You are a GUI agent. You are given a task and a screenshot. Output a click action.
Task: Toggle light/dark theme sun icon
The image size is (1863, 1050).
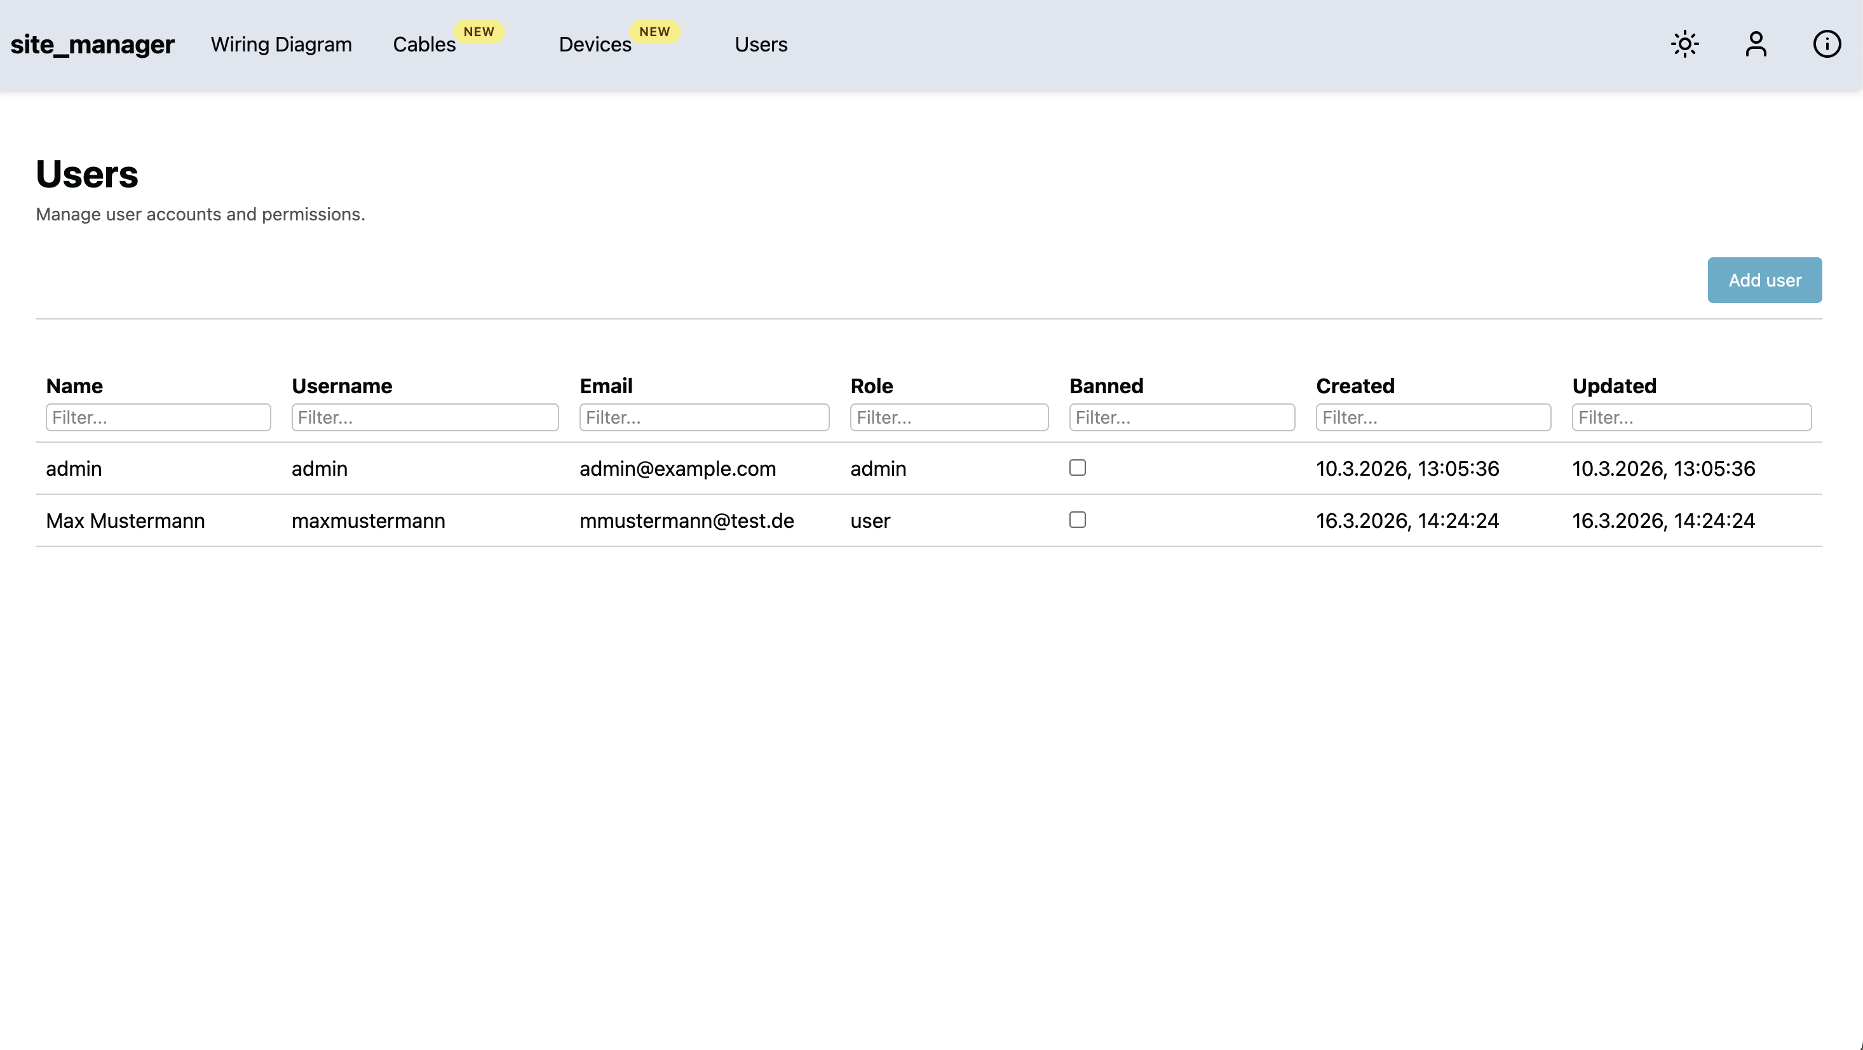[x=1684, y=44]
